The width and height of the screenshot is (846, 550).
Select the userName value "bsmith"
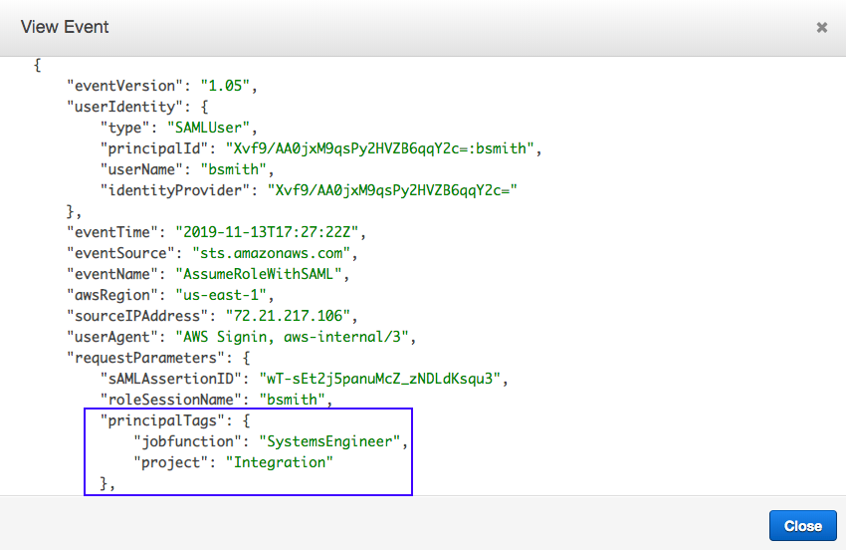click(x=234, y=169)
